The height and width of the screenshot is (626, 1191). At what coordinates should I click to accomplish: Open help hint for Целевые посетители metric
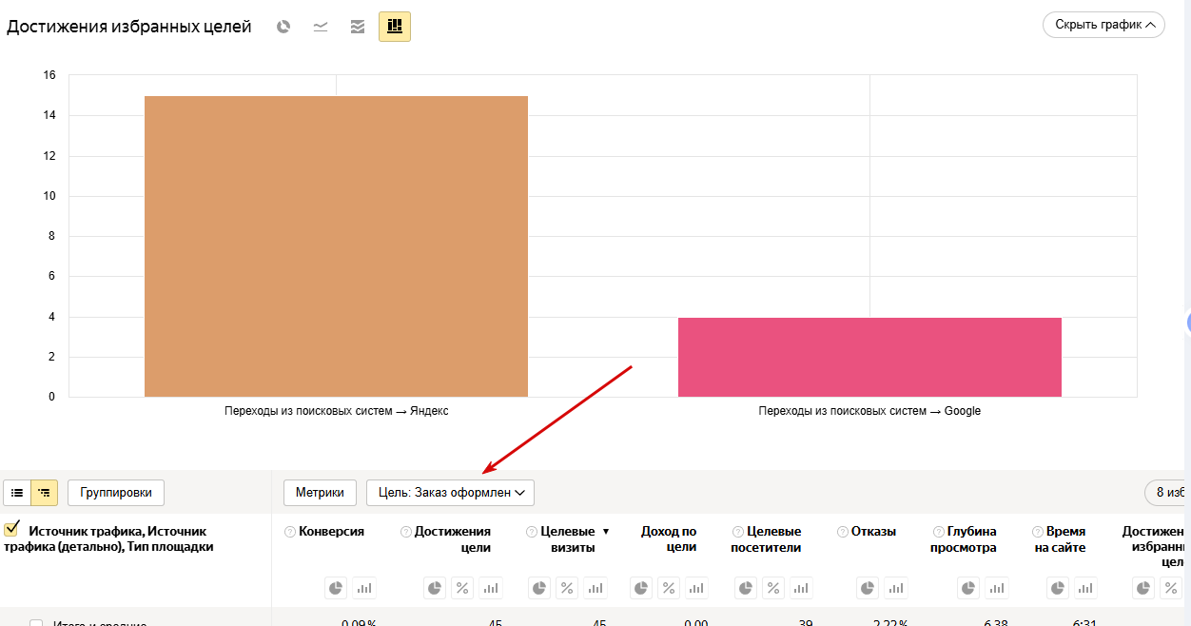tap(738, 532)
